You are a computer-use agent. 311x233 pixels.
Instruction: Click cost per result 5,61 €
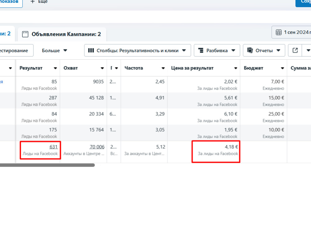point(231,98)
